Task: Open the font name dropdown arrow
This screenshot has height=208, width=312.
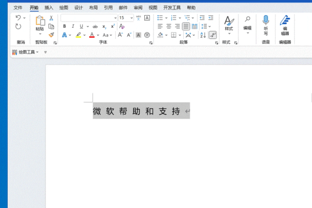Action: [115, 18]
